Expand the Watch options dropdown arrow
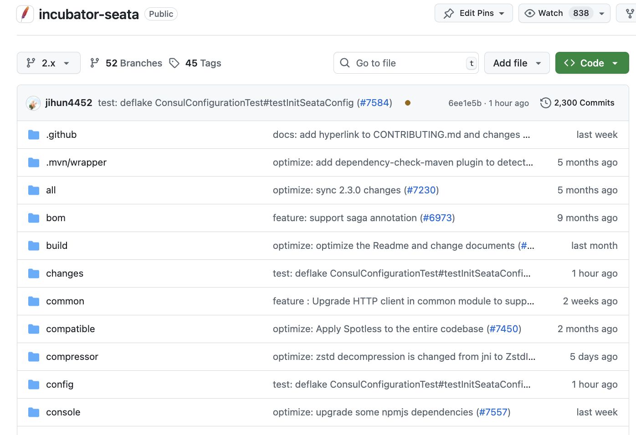 tap(602, 14)
